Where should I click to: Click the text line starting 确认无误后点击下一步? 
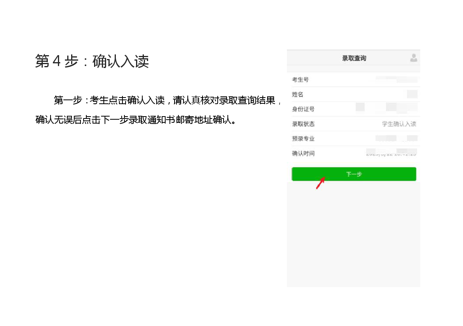[x=136, y=120]
